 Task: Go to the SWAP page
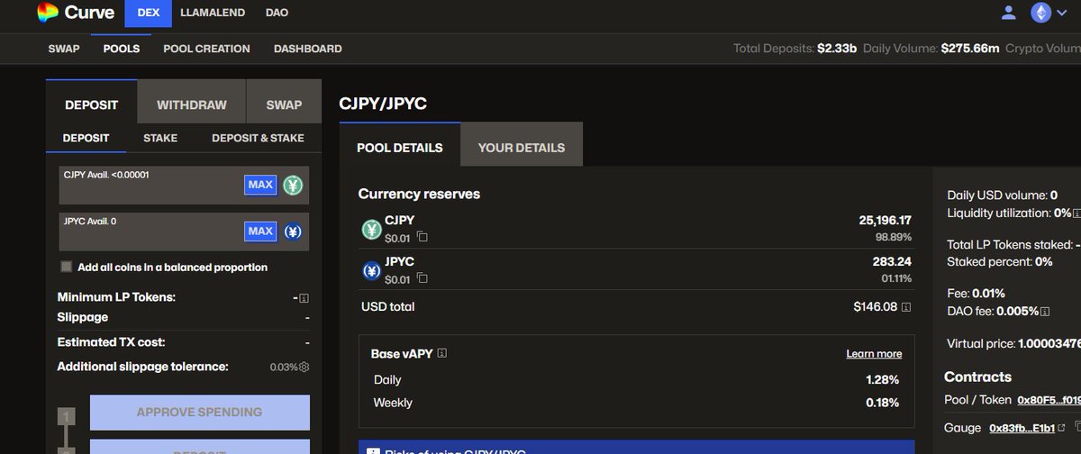(x=64, y=49)
